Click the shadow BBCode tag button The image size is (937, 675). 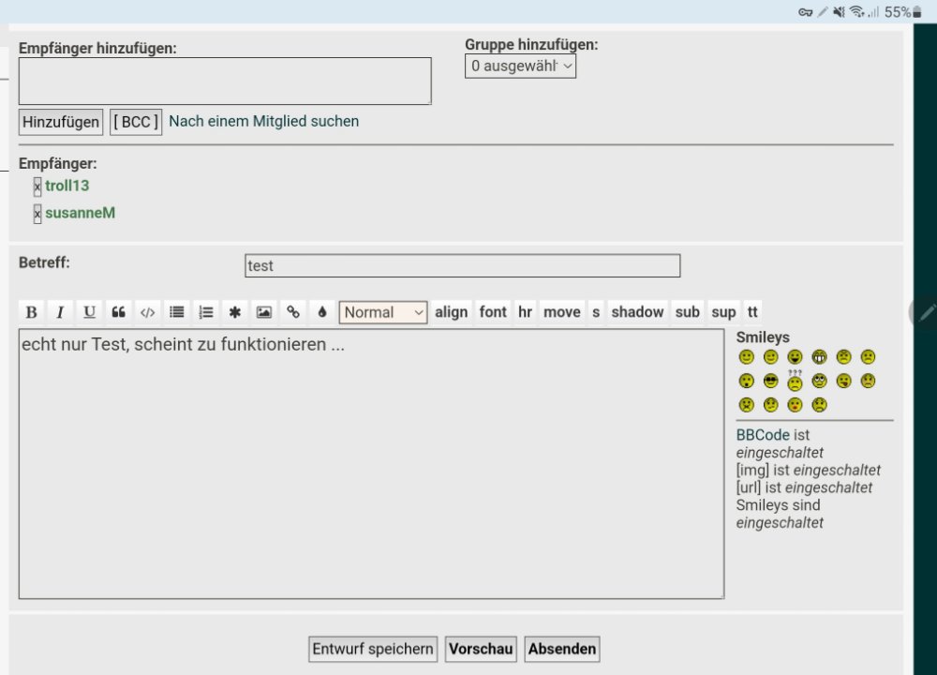637,312
